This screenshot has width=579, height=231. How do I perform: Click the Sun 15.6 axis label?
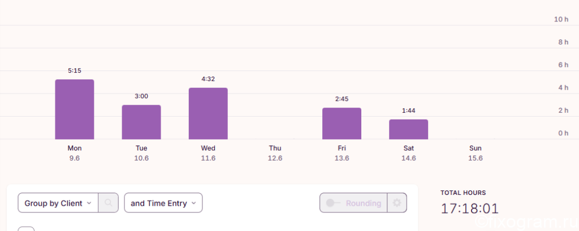475,153
